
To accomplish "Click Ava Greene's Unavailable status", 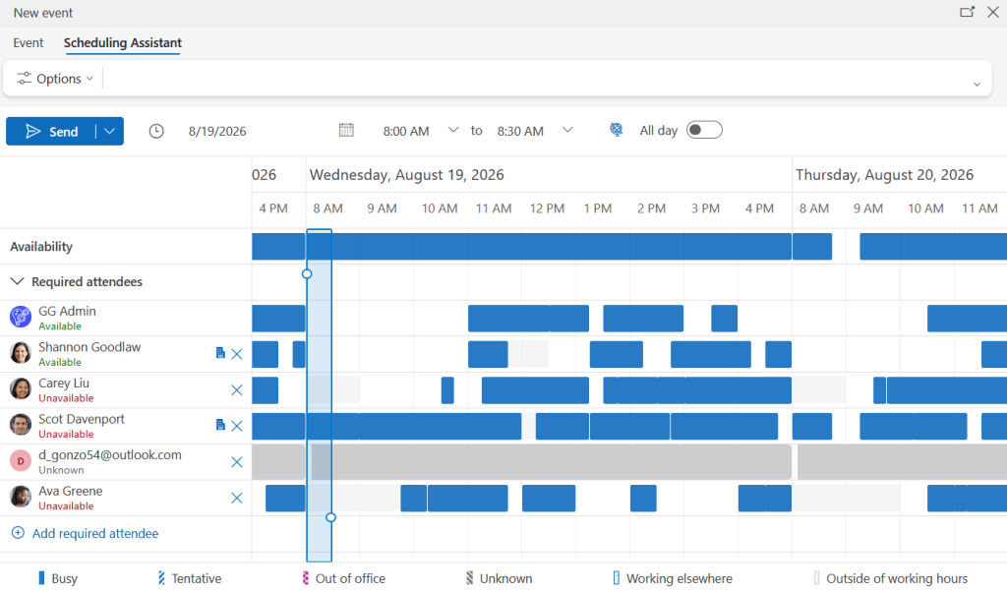I will [x=66, y=506].
